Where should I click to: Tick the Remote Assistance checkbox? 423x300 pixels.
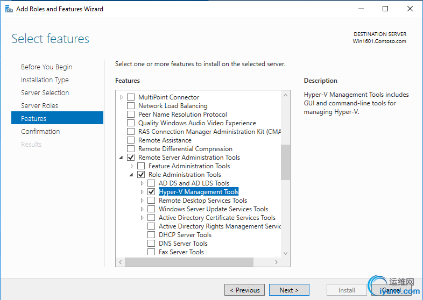coord(131,140)
